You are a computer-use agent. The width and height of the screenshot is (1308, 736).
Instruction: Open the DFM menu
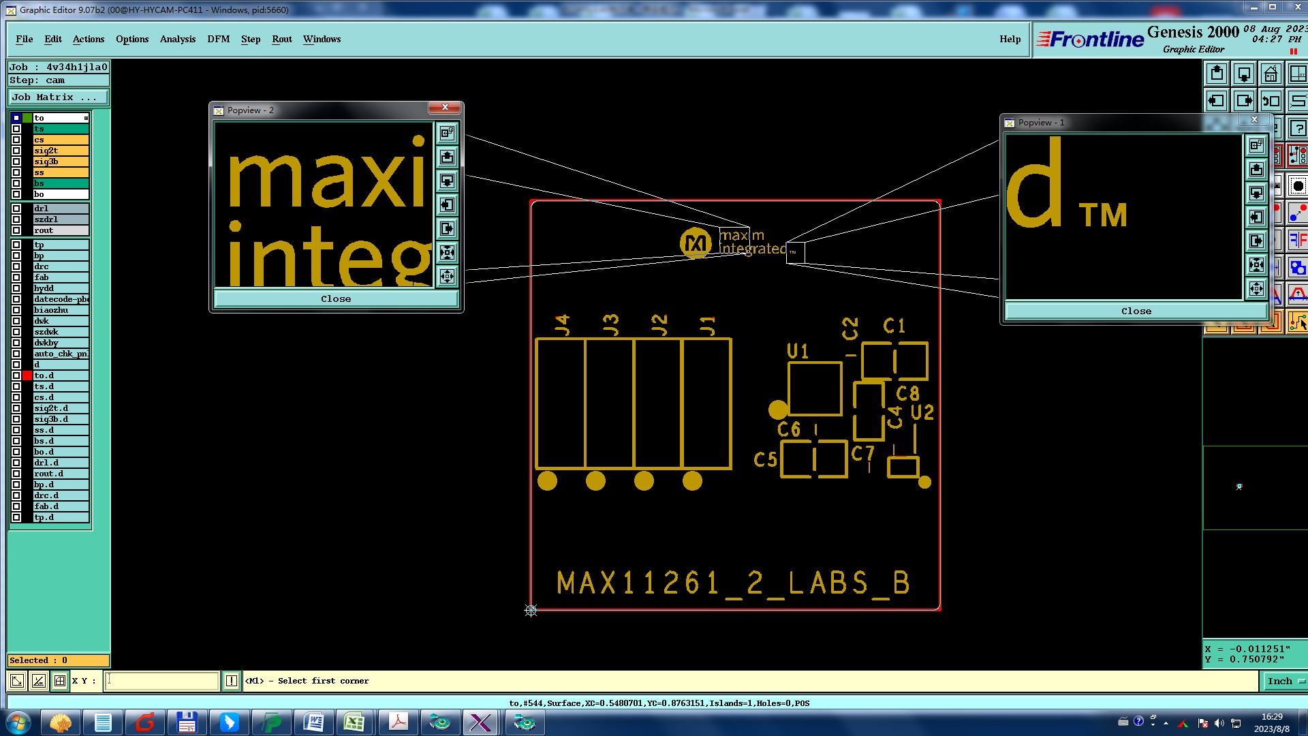219,40
